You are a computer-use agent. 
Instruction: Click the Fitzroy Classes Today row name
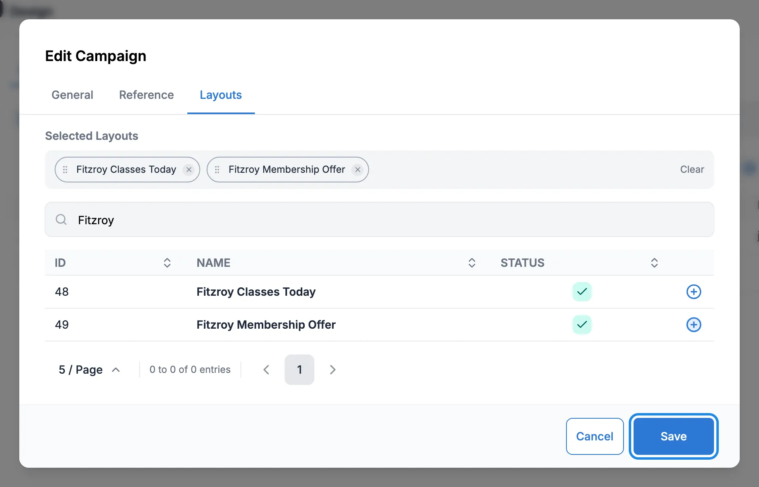[x=256, y=292]
